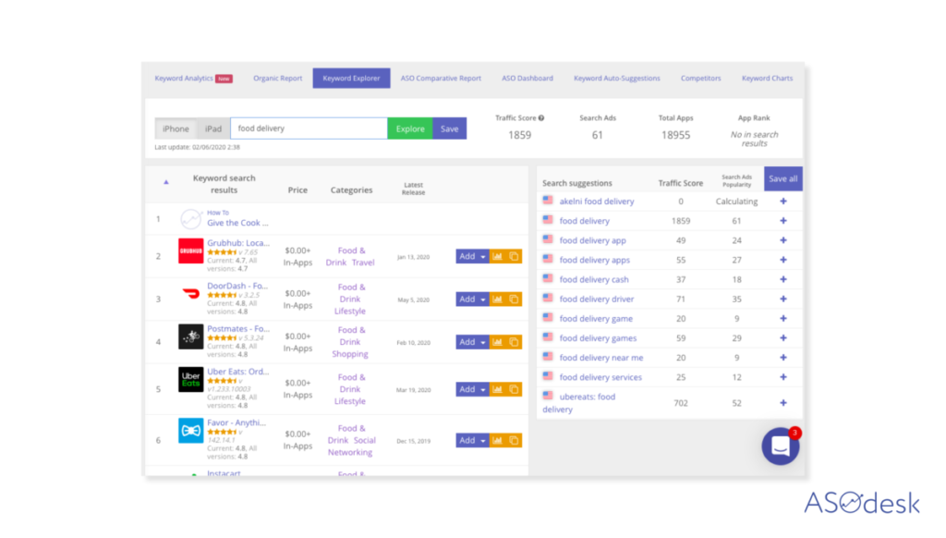Copy icon in Uber Eats row
This screenshot has height=538, width=946.
point(514,389)
